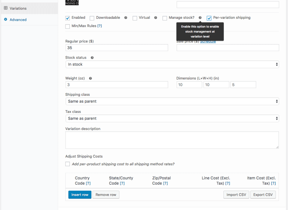Disable the Enabled checkbox
288x210 pixels.
(68, 18)
